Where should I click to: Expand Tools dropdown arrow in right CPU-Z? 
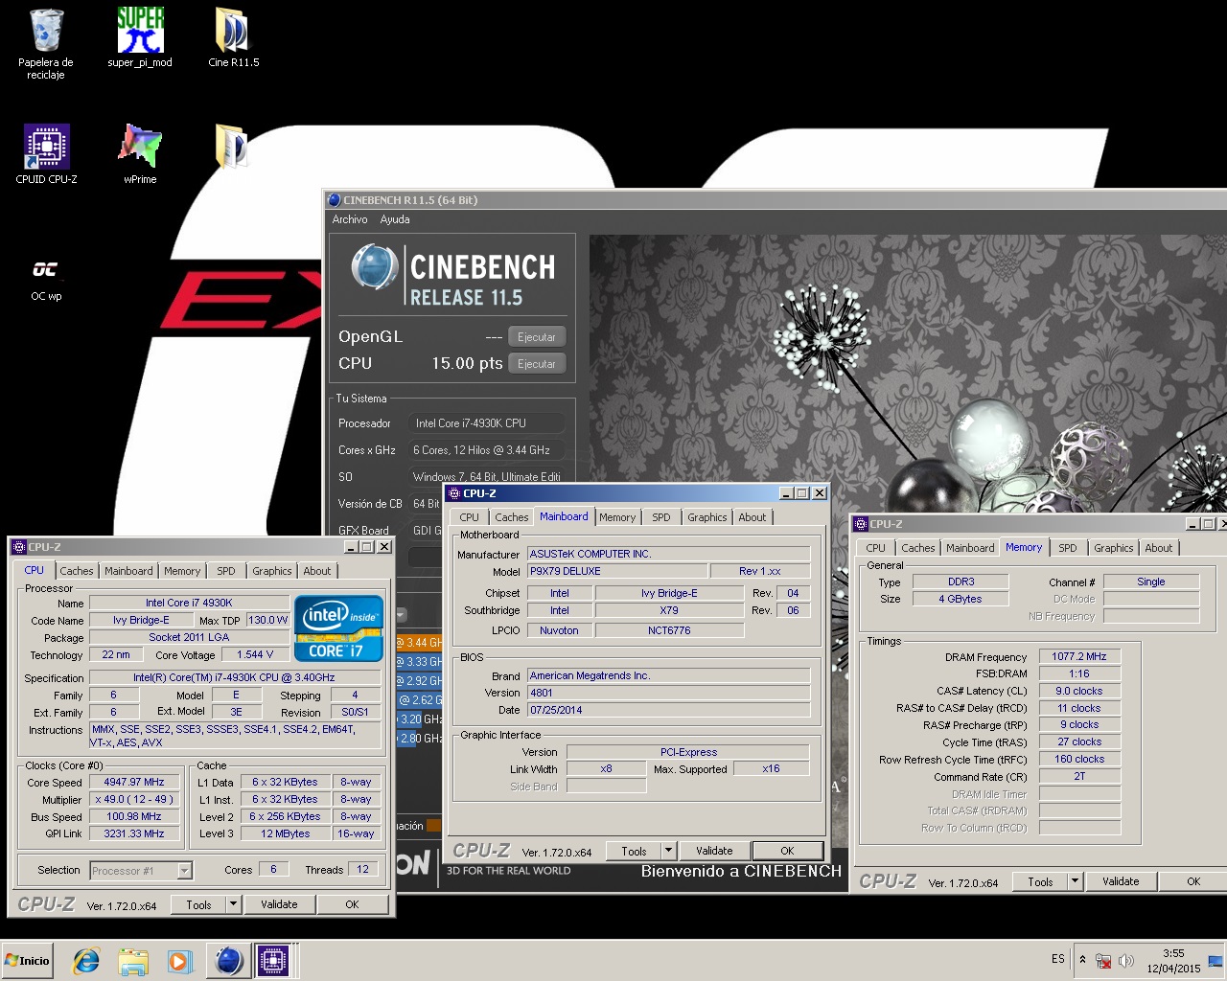tap(1075, 881)
